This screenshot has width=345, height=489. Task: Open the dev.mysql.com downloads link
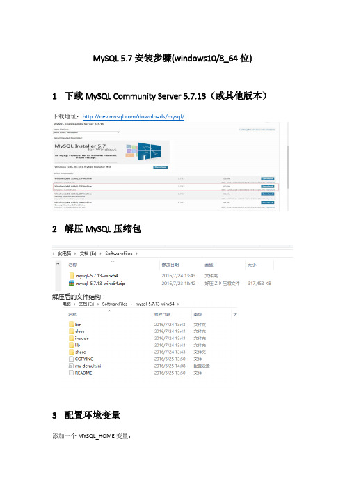134,116
